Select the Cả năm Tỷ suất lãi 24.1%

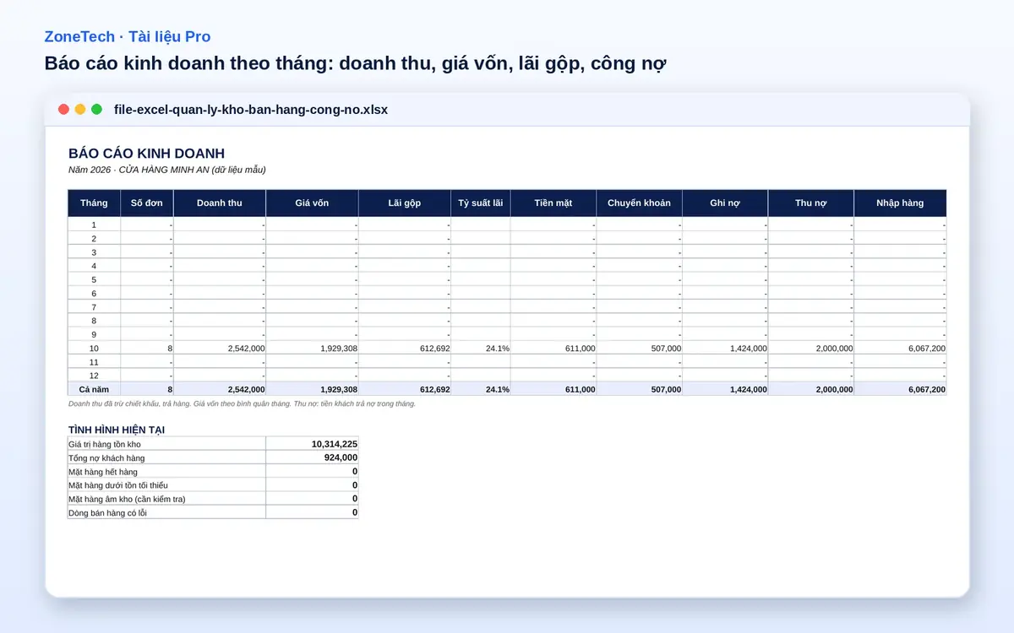(481, 389)
